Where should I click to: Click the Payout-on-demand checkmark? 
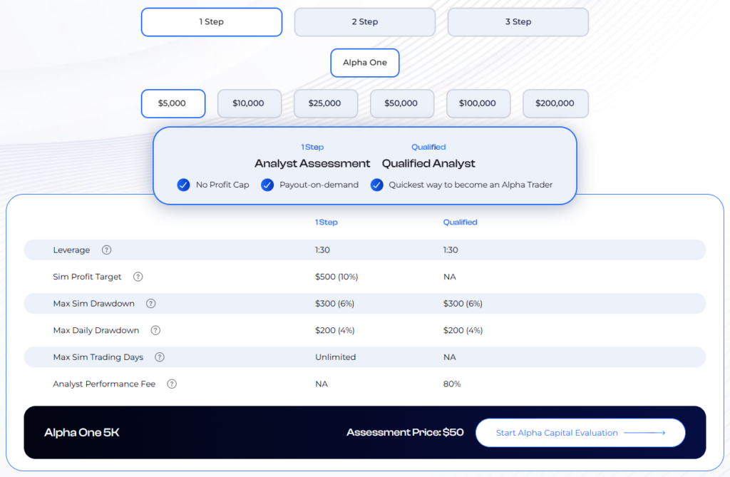point(267,185)
